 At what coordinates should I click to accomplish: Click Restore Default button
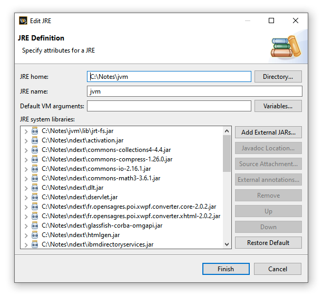(x=268, y=243)
